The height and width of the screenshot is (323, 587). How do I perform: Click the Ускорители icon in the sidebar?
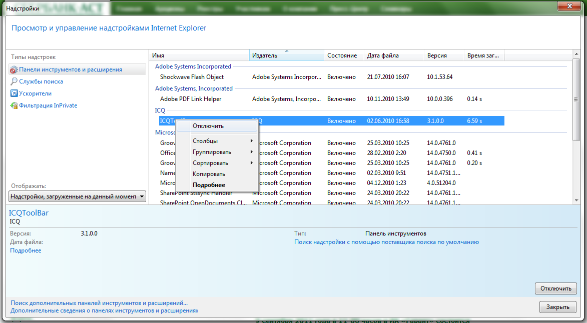pyautogui.click(x=14, y=93)
